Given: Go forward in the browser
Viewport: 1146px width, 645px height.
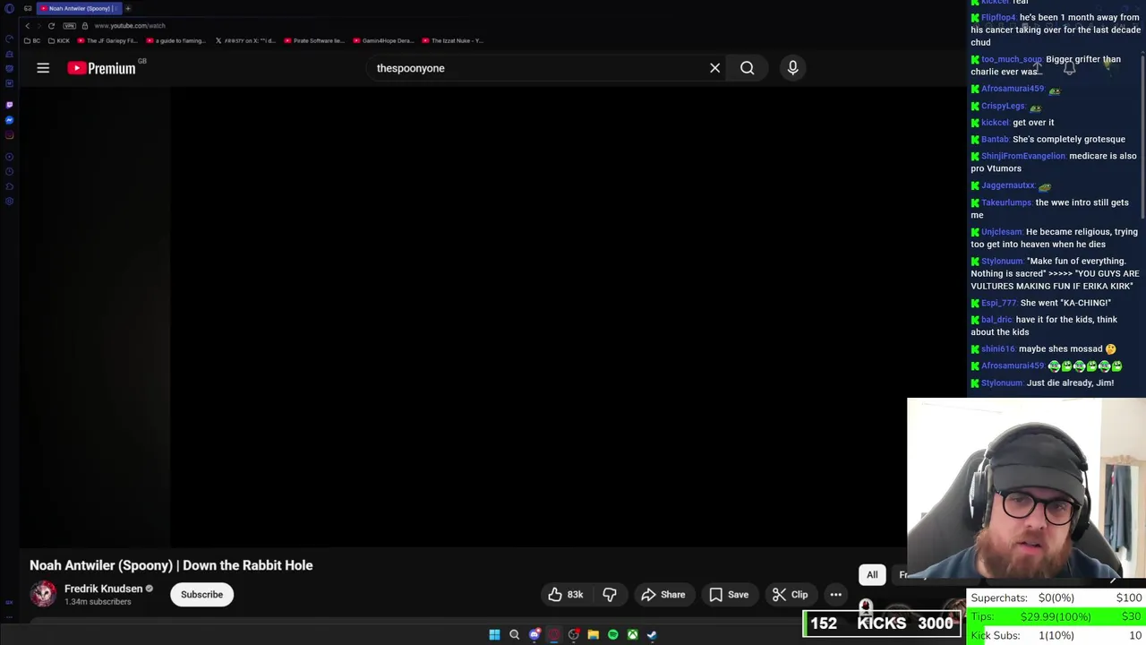Looking at the screenshot, I should click(x=38, y=25).
